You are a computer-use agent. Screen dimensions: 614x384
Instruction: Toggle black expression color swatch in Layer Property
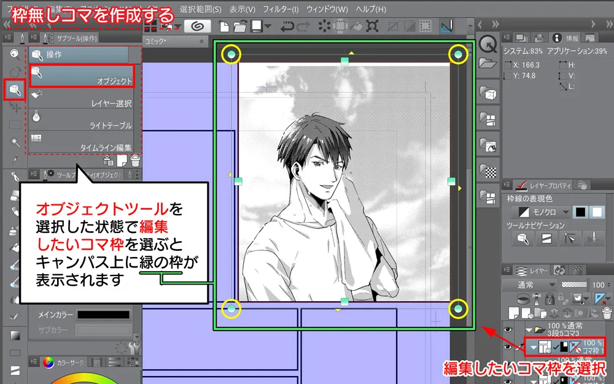click(580, 212)
